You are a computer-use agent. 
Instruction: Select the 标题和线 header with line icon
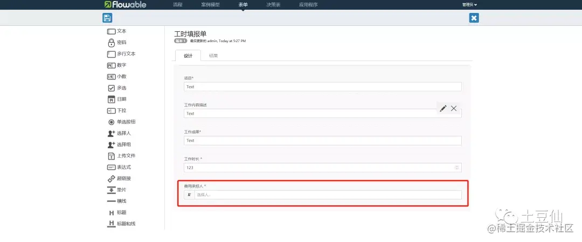(x=112, y=224)
